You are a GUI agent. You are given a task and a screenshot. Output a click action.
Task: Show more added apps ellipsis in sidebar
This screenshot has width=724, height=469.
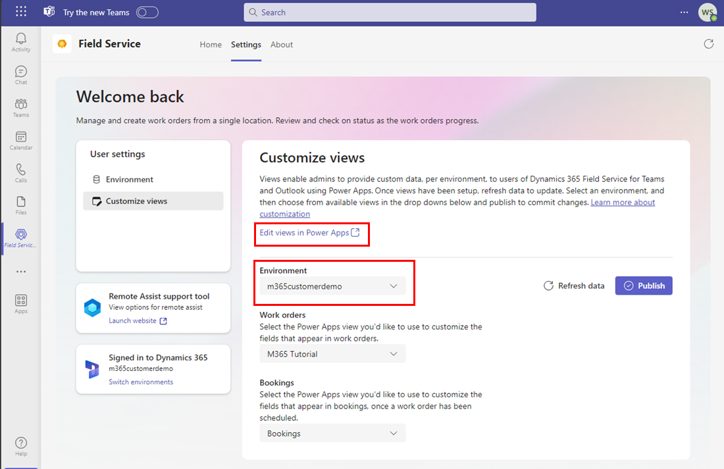point(21,272)
